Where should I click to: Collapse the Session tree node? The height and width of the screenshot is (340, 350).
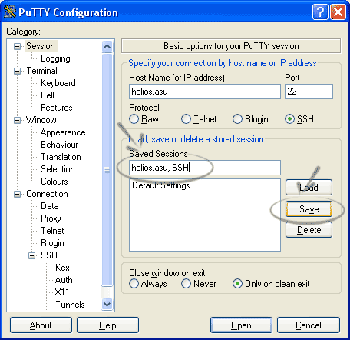coord(17,46)
